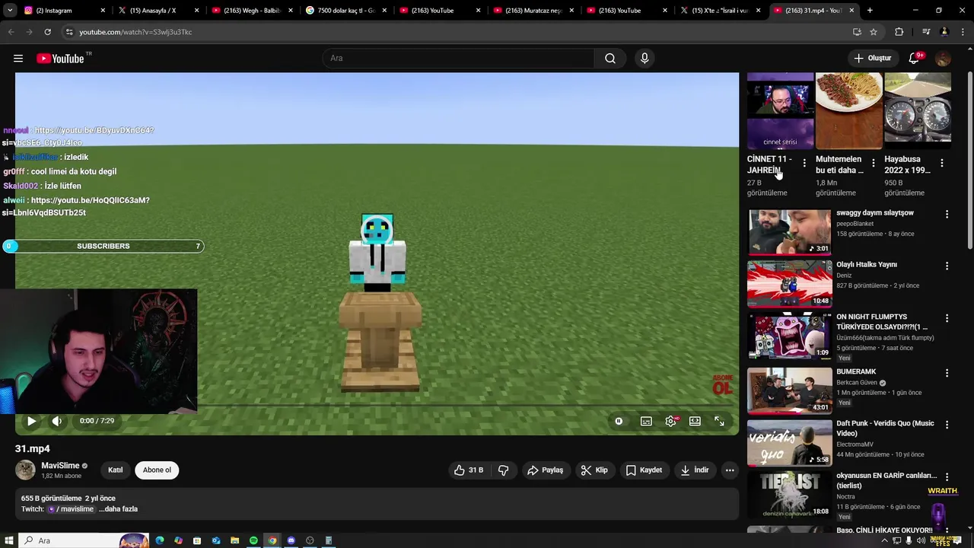Click the 'Katıl' join button
Screen dimensions: 974x548
pos(115,470)
